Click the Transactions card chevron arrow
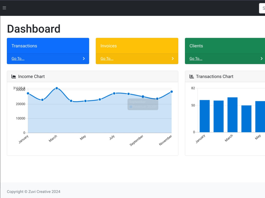The image size is (265, 198). (x=84, y=58)
